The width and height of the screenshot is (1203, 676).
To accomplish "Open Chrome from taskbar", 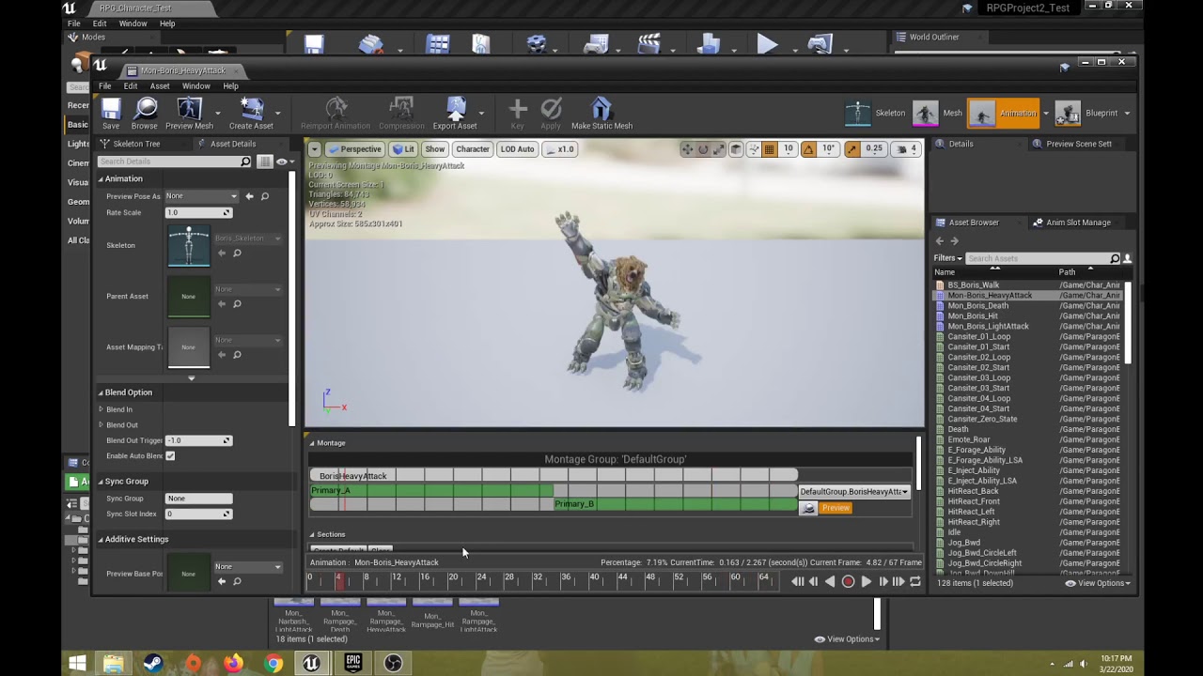I will [273, 663].
